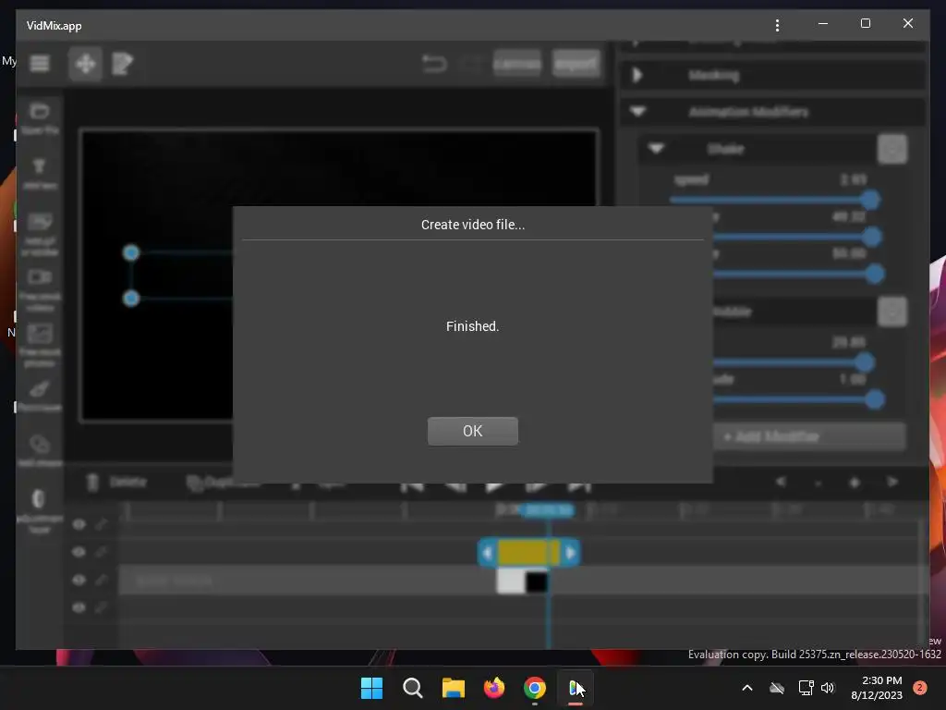This screenshot has height=710, width=946.
Task: Select the Edit pencil tool in top toolbar
Action: coord(123,64)
